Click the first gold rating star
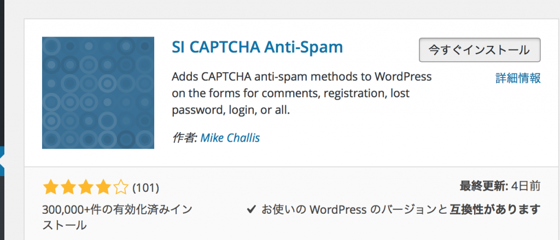Screen dimensions: 560x240 point(51,189)
